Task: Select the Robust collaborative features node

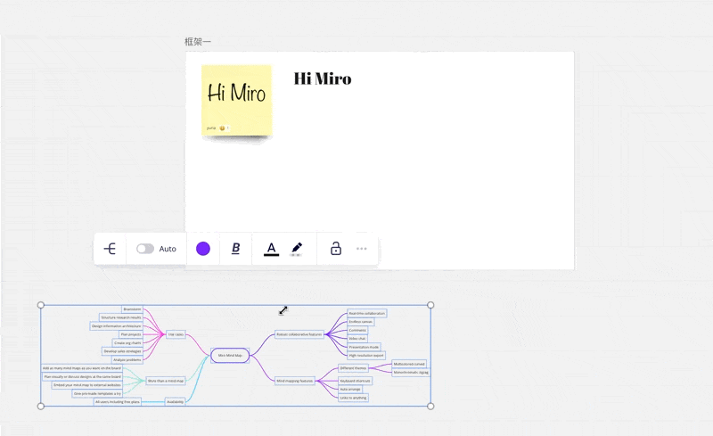Action: pyautogui.click(x=299, y=334)
